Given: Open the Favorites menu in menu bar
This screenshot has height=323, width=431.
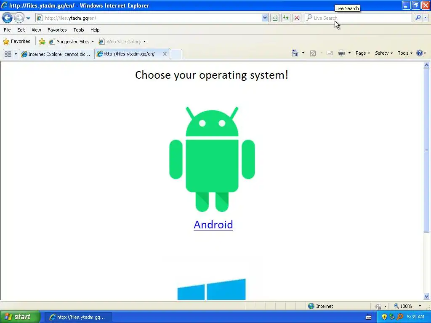Looking at the screenshot, I should [57, 30].
